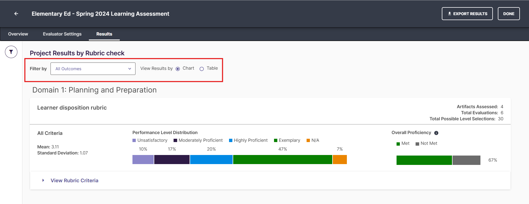Click the green Met proficiency bar
This screenshot has width=529, height=204.
point(424,160)
